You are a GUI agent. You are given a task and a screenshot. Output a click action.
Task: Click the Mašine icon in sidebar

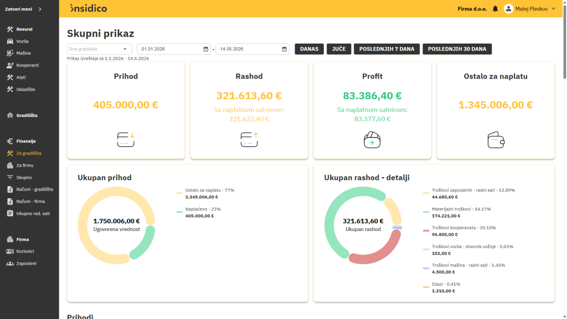tap(10, 53)
